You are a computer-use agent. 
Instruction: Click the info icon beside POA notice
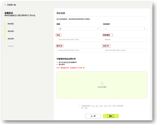coord(84,68)
